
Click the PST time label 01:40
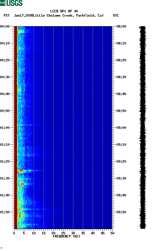[5, 195]
